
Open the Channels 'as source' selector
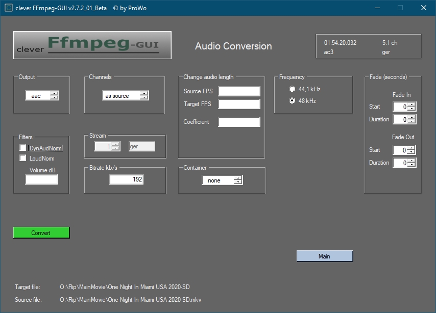pyautogui.click(x=126, y=95)
